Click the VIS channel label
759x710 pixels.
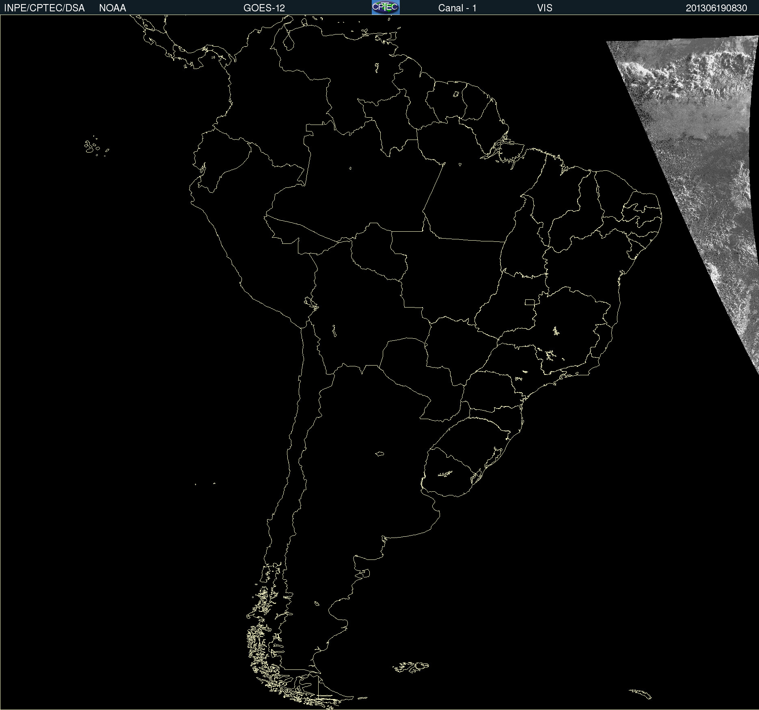545,8
